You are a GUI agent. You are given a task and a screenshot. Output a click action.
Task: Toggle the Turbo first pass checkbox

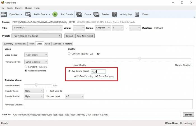point(97,76)
